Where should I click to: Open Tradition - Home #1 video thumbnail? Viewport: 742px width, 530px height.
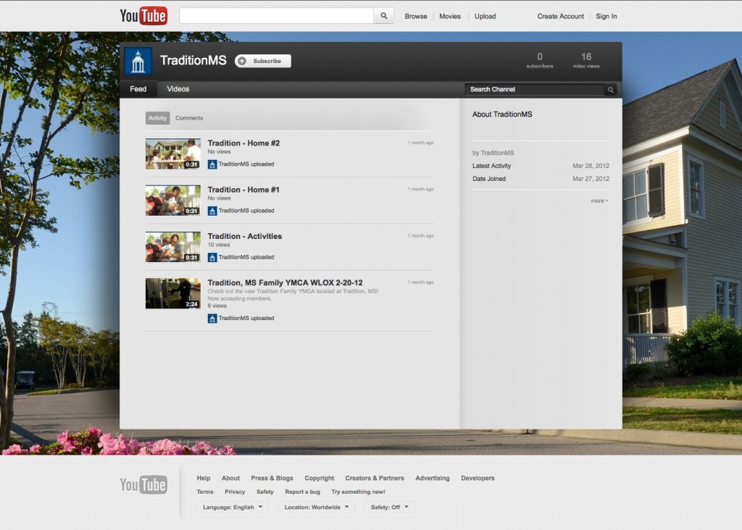(172, 201)
